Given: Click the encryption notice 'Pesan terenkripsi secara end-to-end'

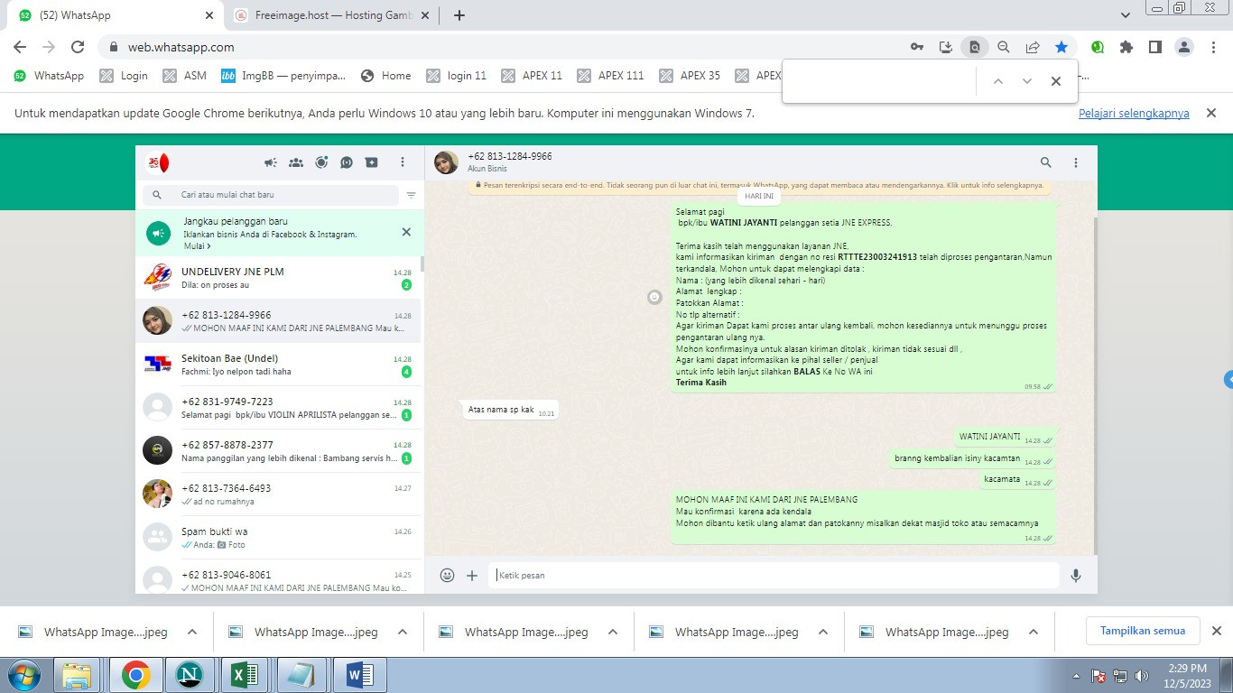Looking at the screenshot, I should 758,185.
